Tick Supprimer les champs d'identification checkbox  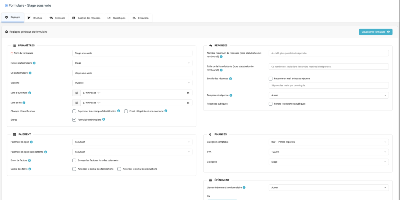point(74,111)
